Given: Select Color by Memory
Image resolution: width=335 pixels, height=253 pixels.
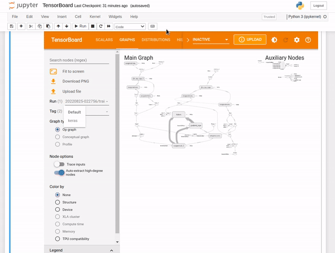Looking at the screenshot, I should [x=58, y=231].
